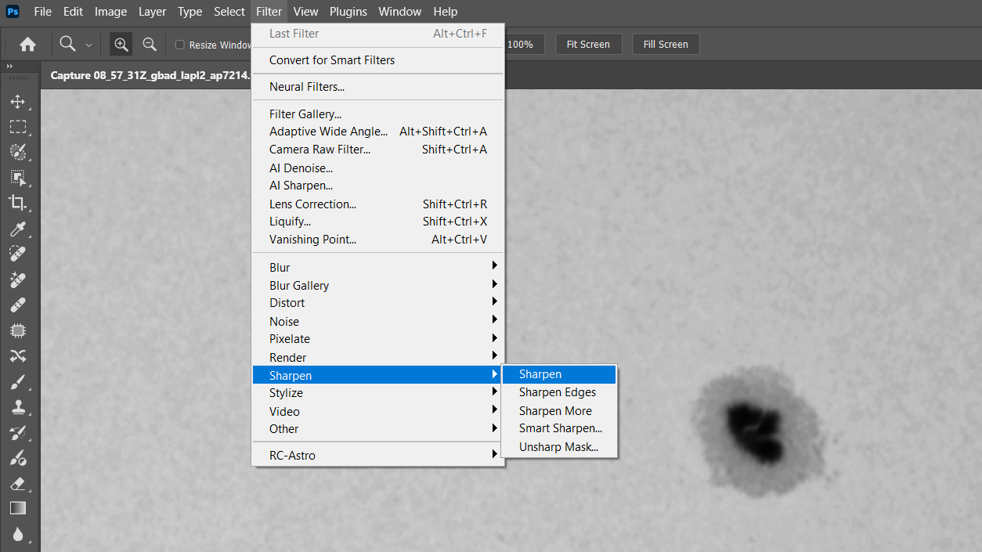Select the Rectangular Marquee tool
The height and width of the screenshot is (552, 982).
coord(18,127)
